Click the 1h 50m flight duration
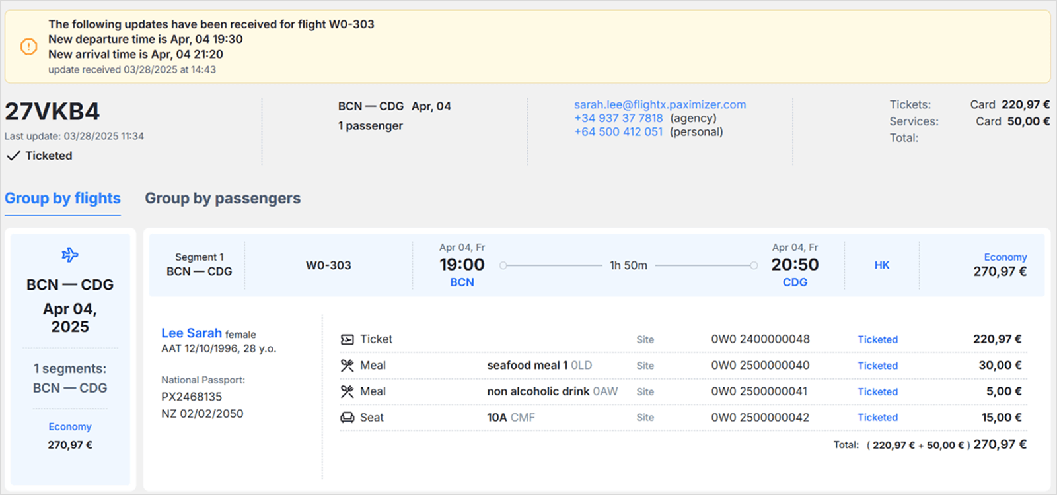Viewport: 1057px width, 495px height. 628,265
